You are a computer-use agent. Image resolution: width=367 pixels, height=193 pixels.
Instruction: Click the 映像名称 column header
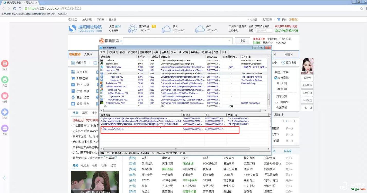click(x=119, y=57)
